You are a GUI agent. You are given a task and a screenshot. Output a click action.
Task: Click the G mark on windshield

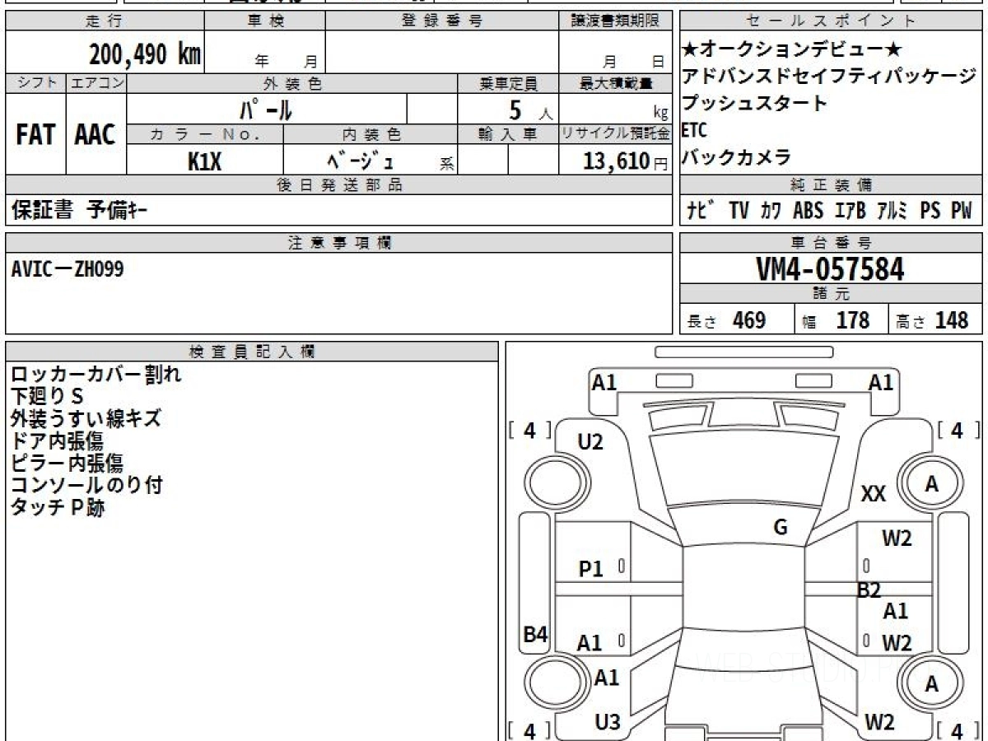pos(781,528)
